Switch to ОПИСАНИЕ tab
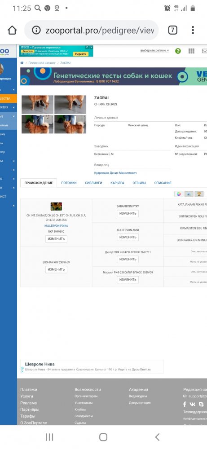This screenshot has width=207, height=449. (163, 183)
